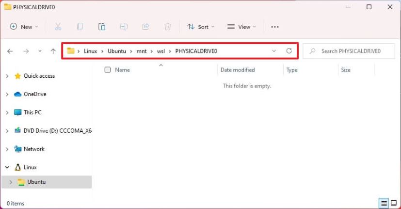Click the Network icon in sidebar
Screen dimensions: 401x209
pos(17,149)
